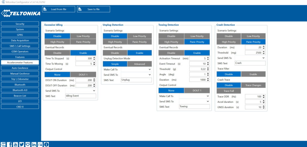Open the Security settings section
Image resolution: width=307 pixels, height=147 pixels.
pos(20,24)
